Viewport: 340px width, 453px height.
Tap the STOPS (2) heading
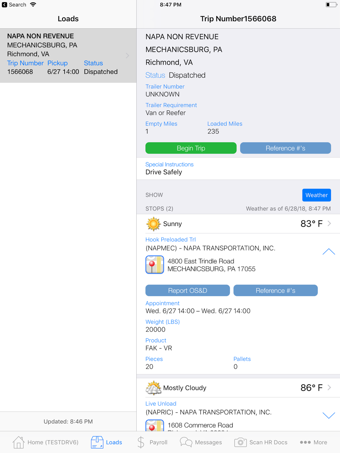tap(159, 209)
